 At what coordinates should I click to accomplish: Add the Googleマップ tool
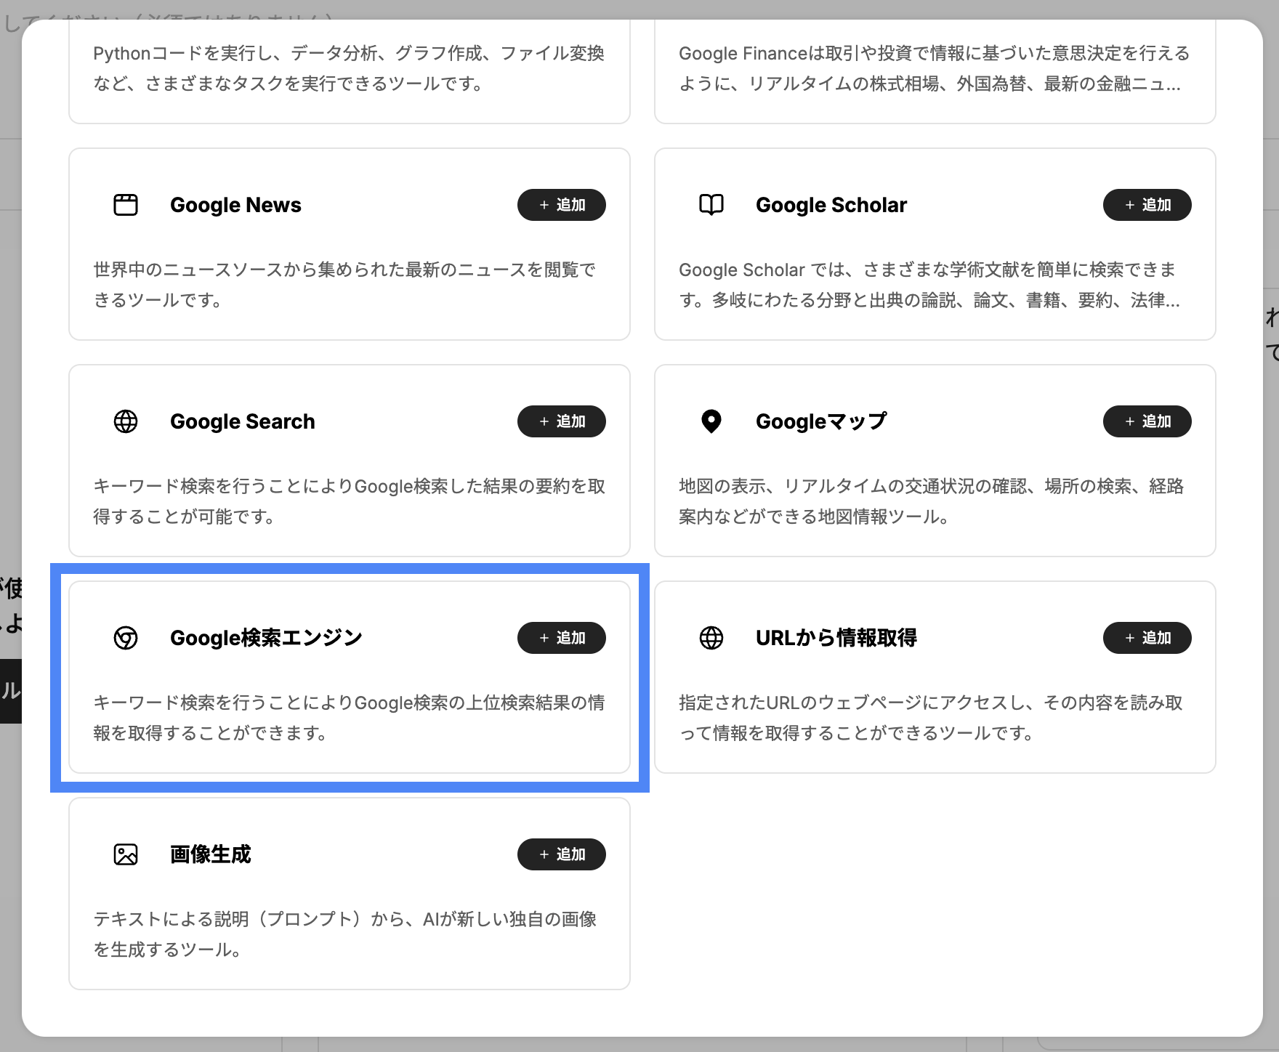pyautogui.click(x=1147, y=421)
